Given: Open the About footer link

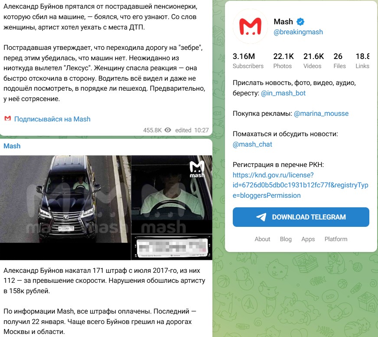Looking at the screenshot, I should pyautogui.click(x=262, y=239).
